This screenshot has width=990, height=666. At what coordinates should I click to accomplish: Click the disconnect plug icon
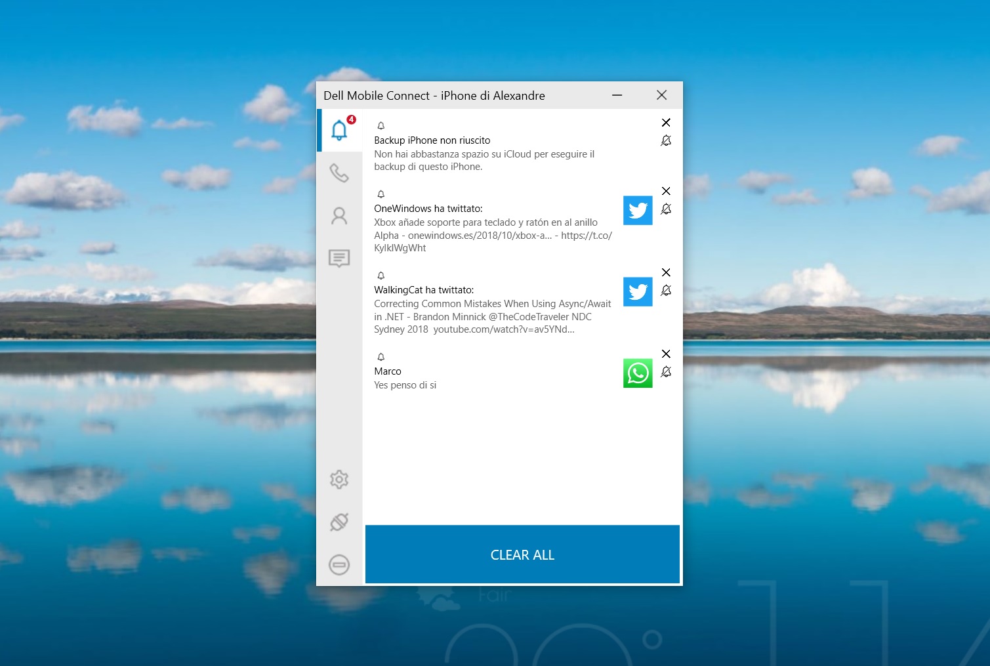point(339,522)
